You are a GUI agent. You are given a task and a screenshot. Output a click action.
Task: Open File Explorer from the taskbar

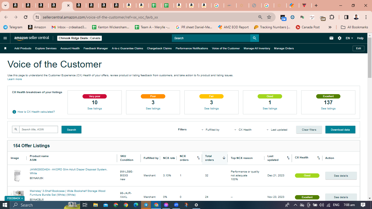96,205
